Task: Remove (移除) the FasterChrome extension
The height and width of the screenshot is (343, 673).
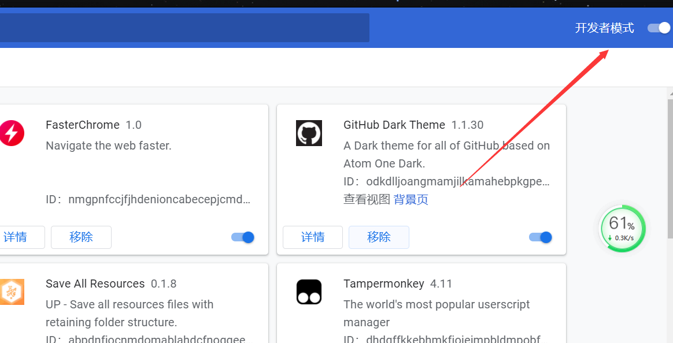Action: [81, 237]
